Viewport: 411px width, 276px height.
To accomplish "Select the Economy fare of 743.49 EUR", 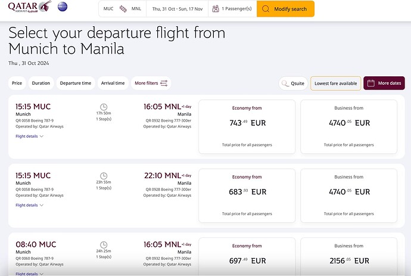I will pos(247,127).
